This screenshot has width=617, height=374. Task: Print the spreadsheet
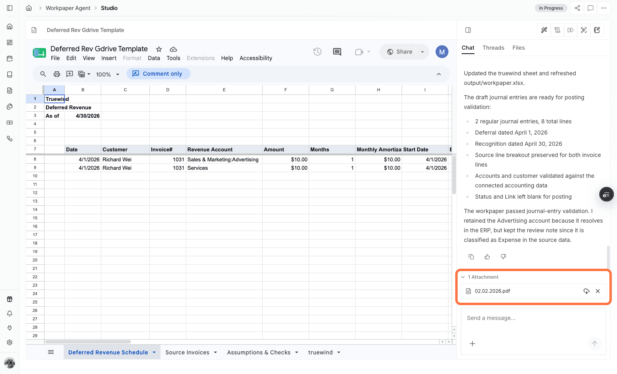[x=57, y=74]
